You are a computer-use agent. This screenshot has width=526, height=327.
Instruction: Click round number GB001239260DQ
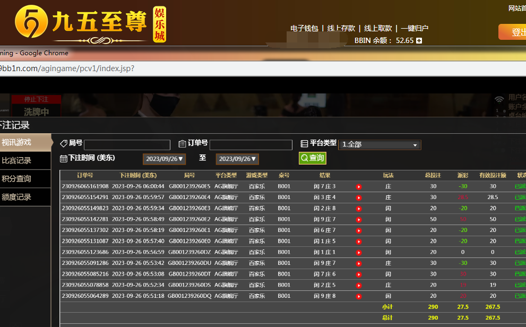pyautogui.click(x=189, y=296)
